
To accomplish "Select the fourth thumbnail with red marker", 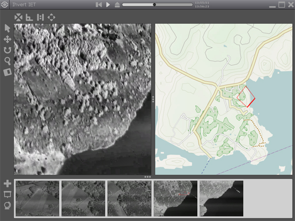I will pyautogui.click(x=176, y=198).
